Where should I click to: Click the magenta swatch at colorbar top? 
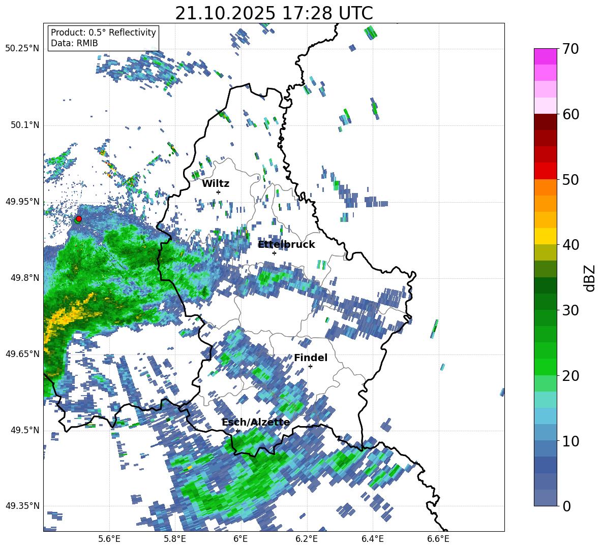click(x=545, y=56)
